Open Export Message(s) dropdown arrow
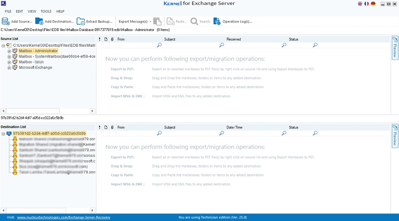 [x=150, y=21]
